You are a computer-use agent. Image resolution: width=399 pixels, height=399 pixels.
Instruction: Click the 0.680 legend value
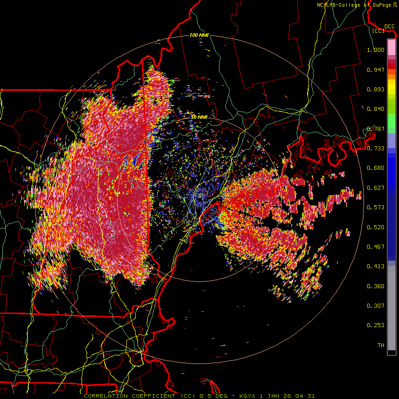tap(376, 168)
